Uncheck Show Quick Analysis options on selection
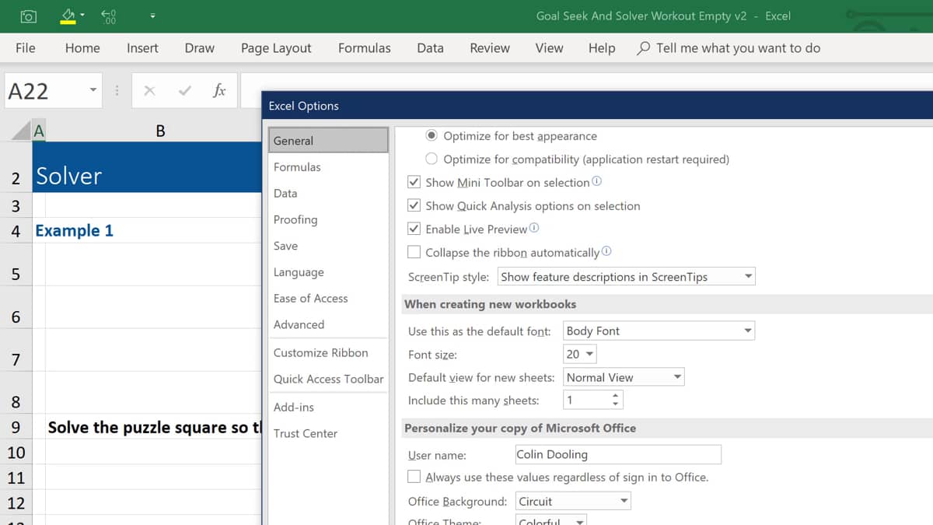This screenshot has width=933, height=525. tap(414, 205)
